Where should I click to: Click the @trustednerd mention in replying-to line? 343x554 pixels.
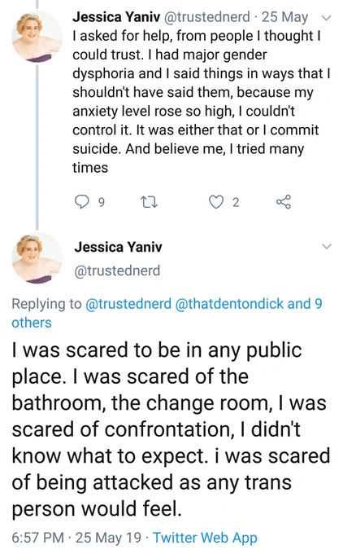[128, 304]
